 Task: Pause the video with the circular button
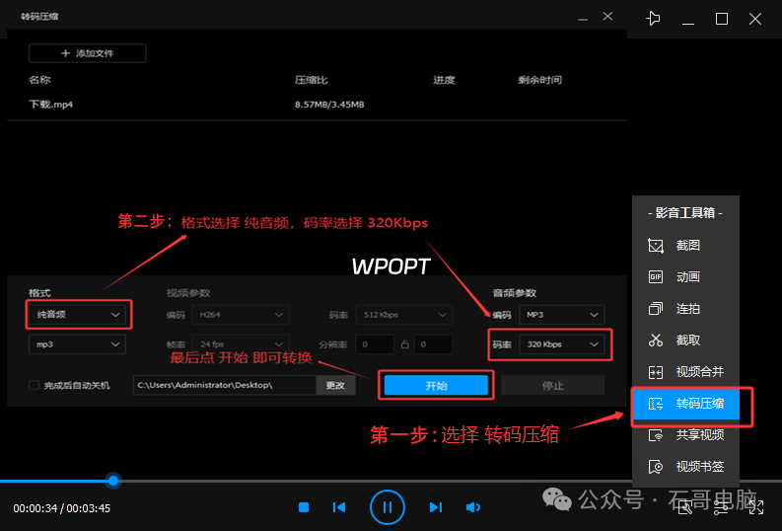[x=388, y=507]
